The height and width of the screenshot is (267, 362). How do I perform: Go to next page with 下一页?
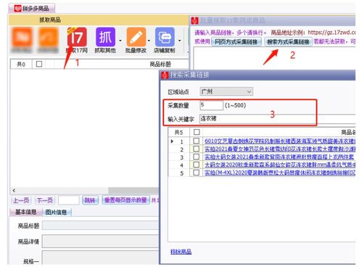coord(45,200)
